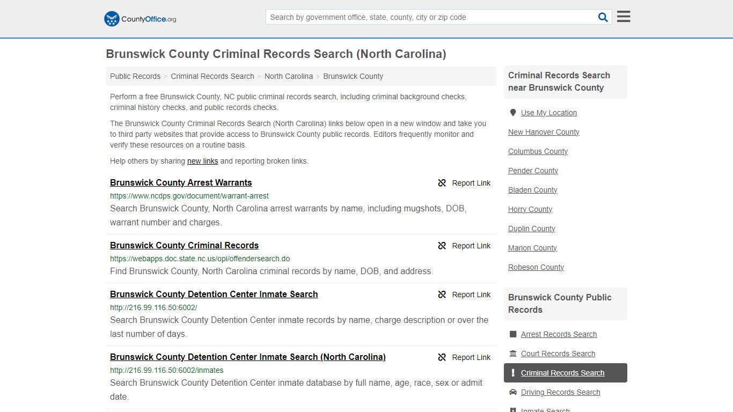Open Arrest Records Search sidebar item
Image resolution: width=733 pixels, height=412 pixels.
click(559, 334)
